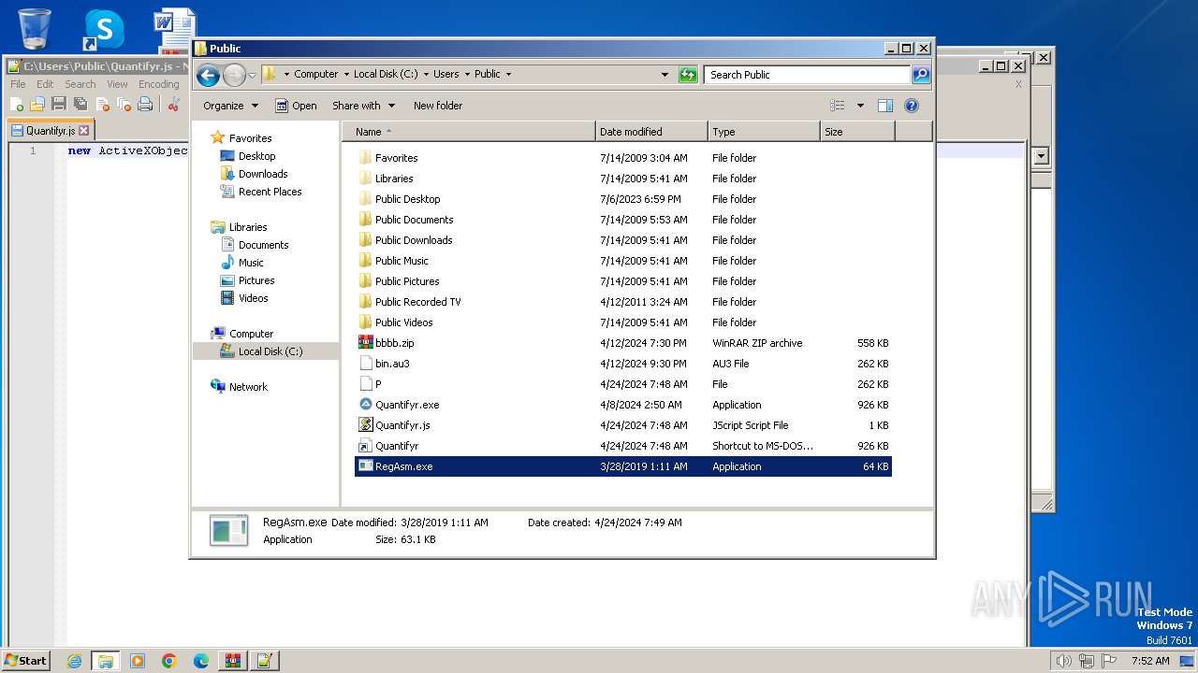Launch Chrome from the taskbar
1198x673 pixels.
point(169,661)
